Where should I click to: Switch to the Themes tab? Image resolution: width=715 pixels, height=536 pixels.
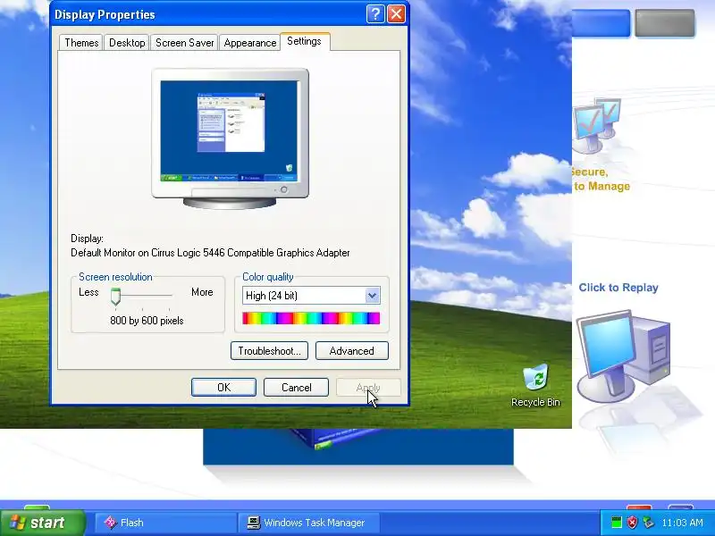tap(81, 43)
